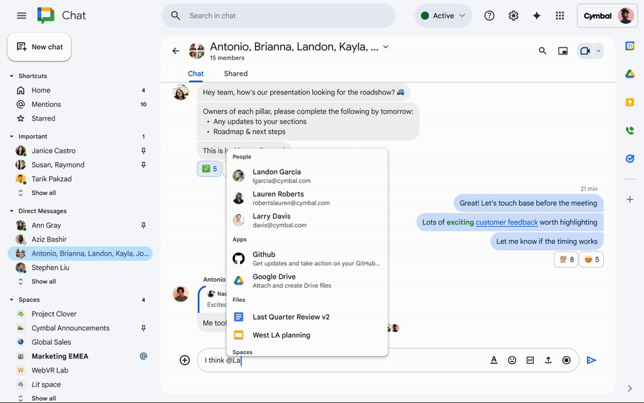Send the message
The width and height of the screenshot is (644, 403).
591,361
